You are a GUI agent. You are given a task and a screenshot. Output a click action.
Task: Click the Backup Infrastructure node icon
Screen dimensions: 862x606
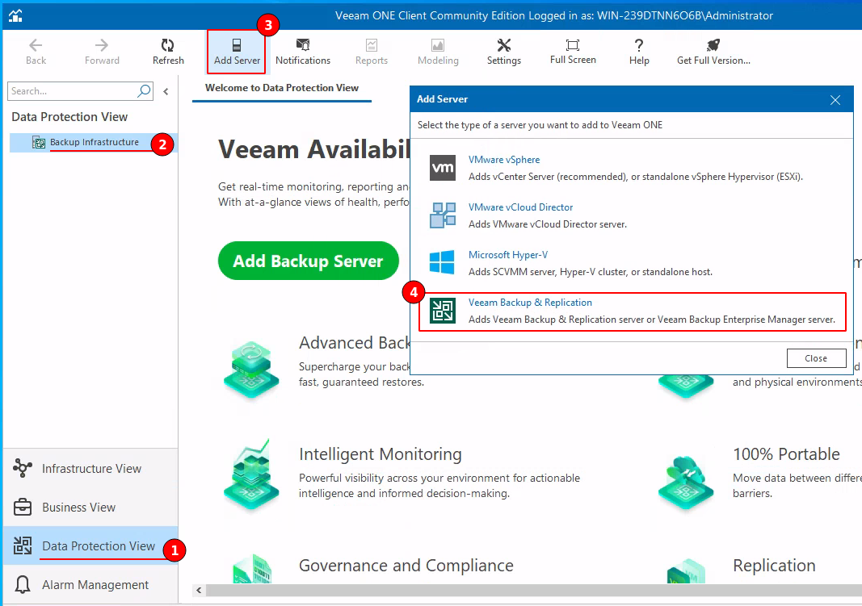pyautogui.click(x=39, y=143)
